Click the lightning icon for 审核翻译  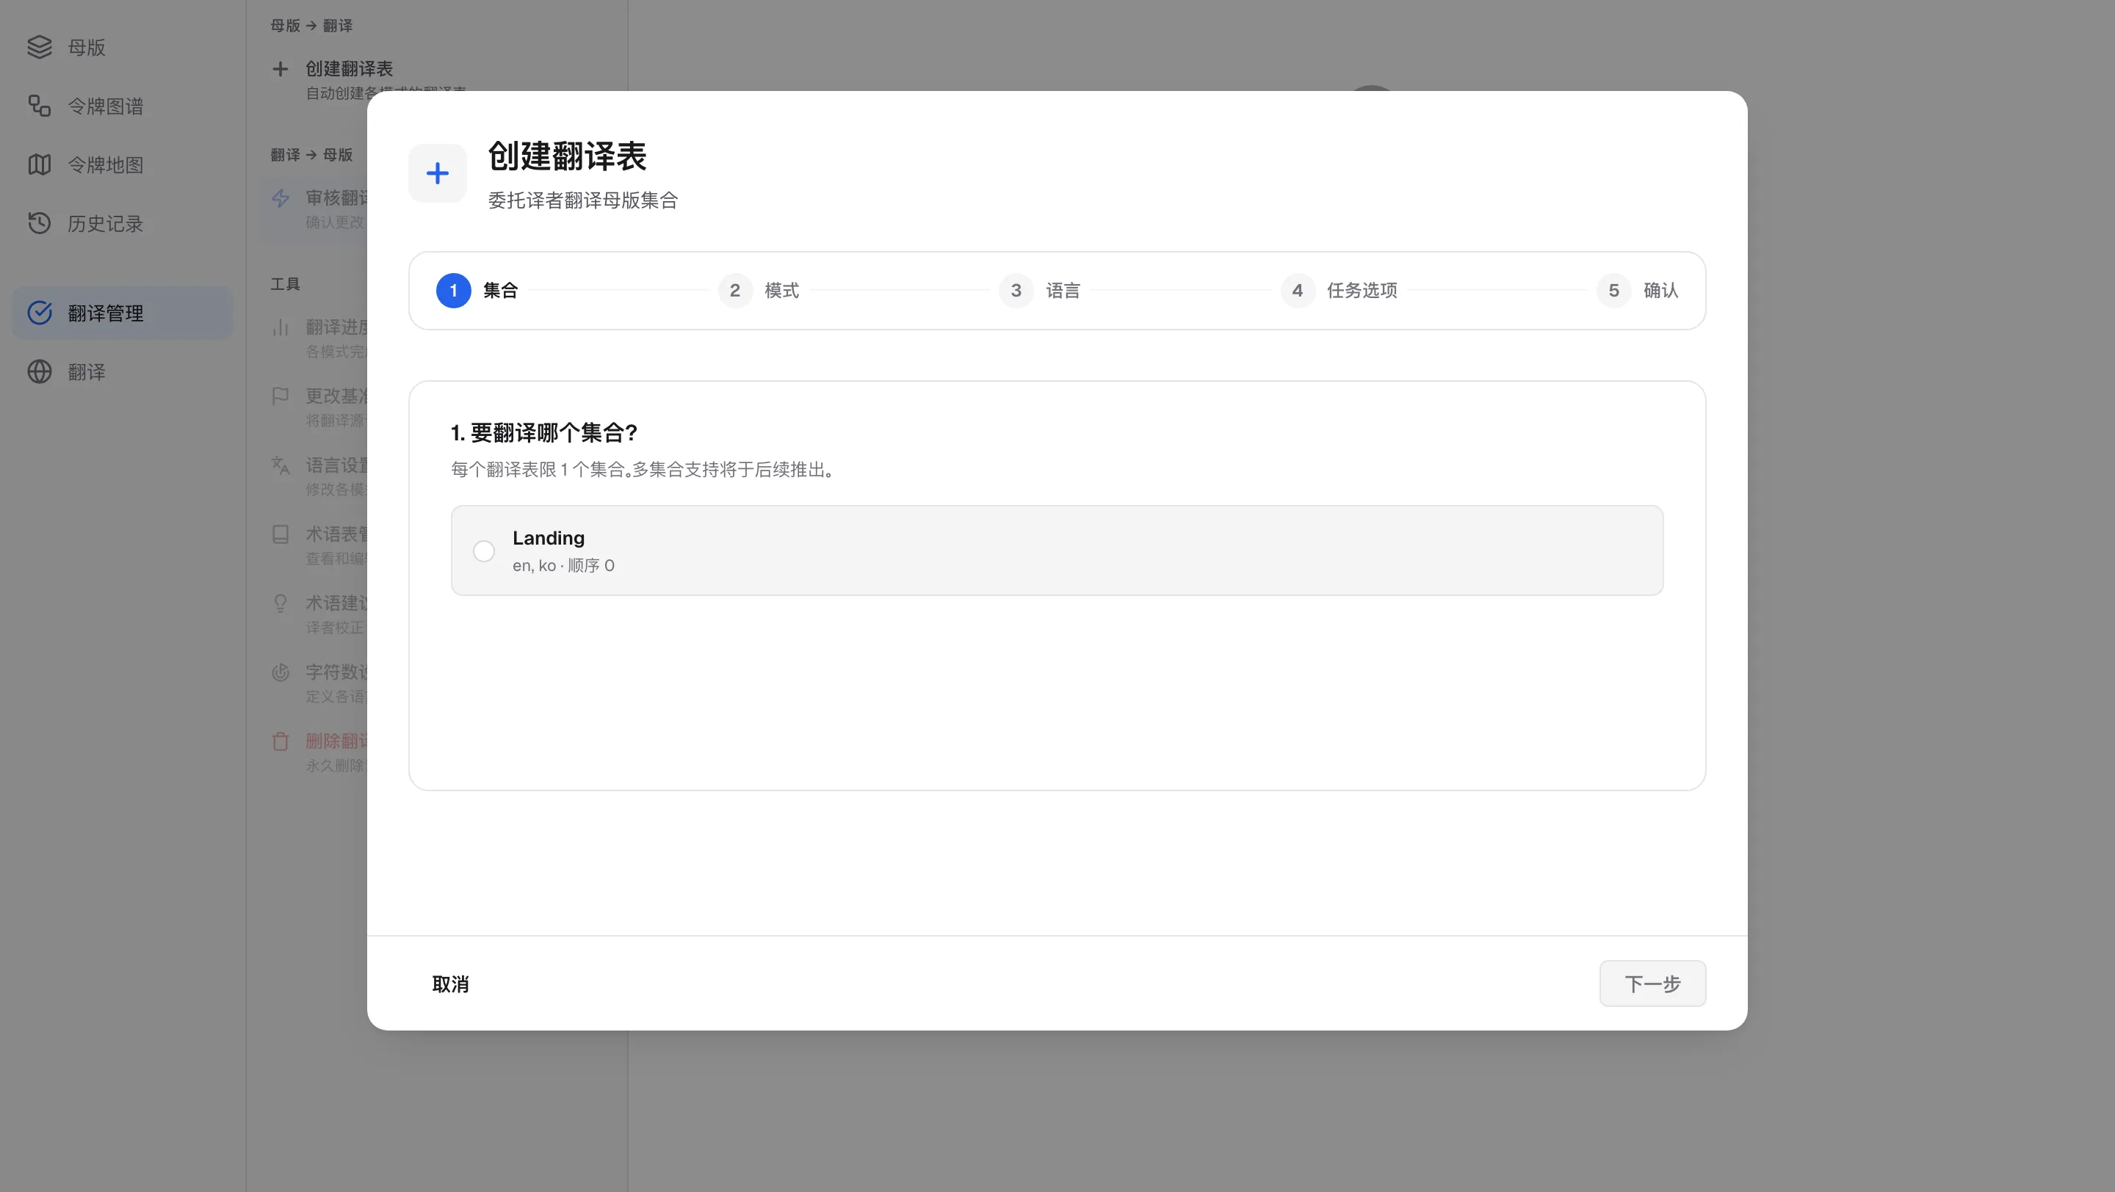click(x=280, y=197)
